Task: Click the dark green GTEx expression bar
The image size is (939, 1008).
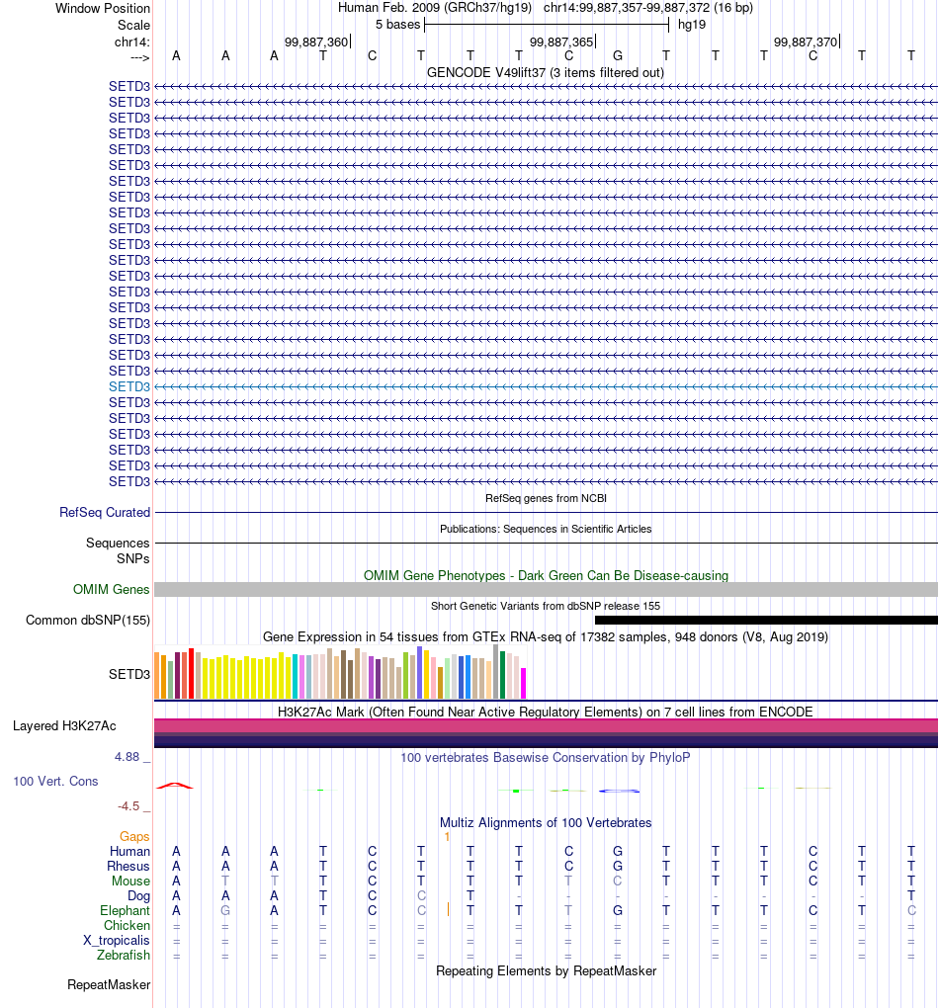Action: [x=502, y=675]
